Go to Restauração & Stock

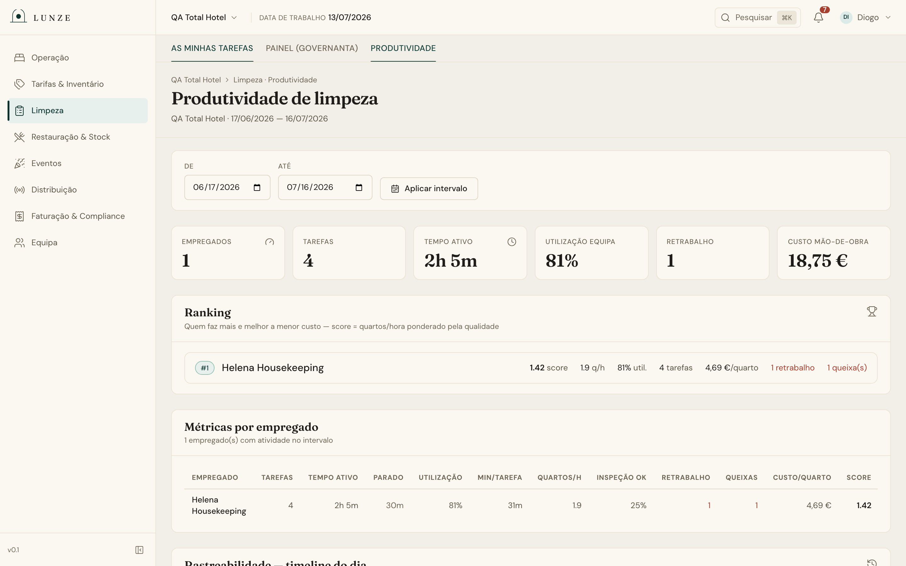[x=77, y=137]
